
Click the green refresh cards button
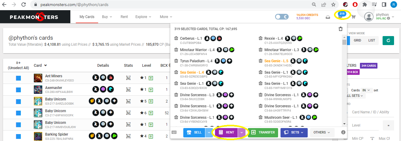pos(388,40)
